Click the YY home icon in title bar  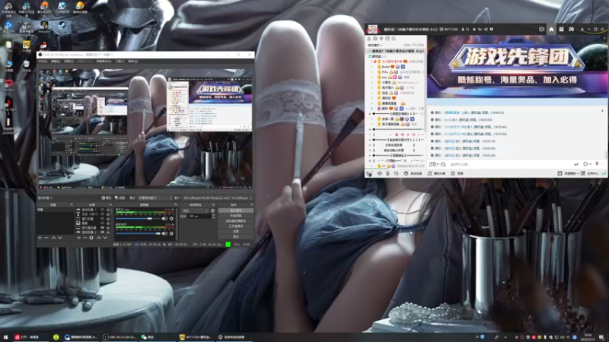[551, 29]
